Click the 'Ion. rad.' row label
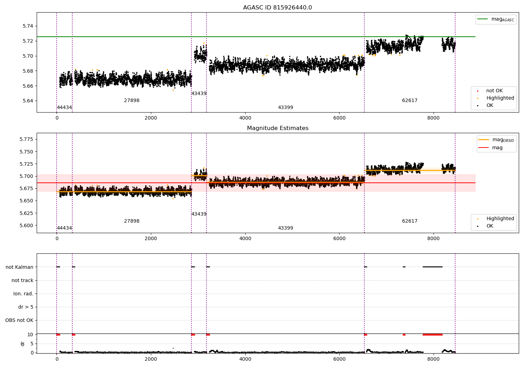The height and width of the screenshot is (367, 524). (x=23, y=294)
